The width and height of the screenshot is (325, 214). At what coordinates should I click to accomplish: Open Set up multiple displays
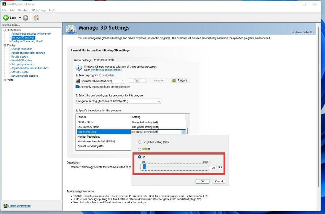(25, 76)
